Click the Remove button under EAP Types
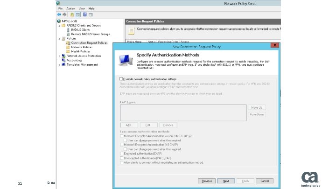 point(168,125)
